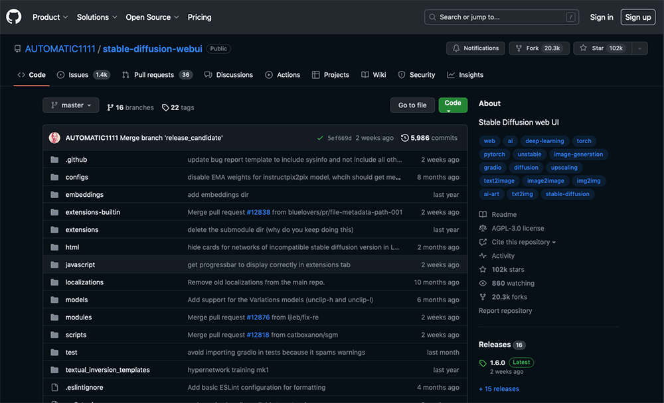
Task: Click the tag icon beside release 1.6.0
Action: click(483, 363)
